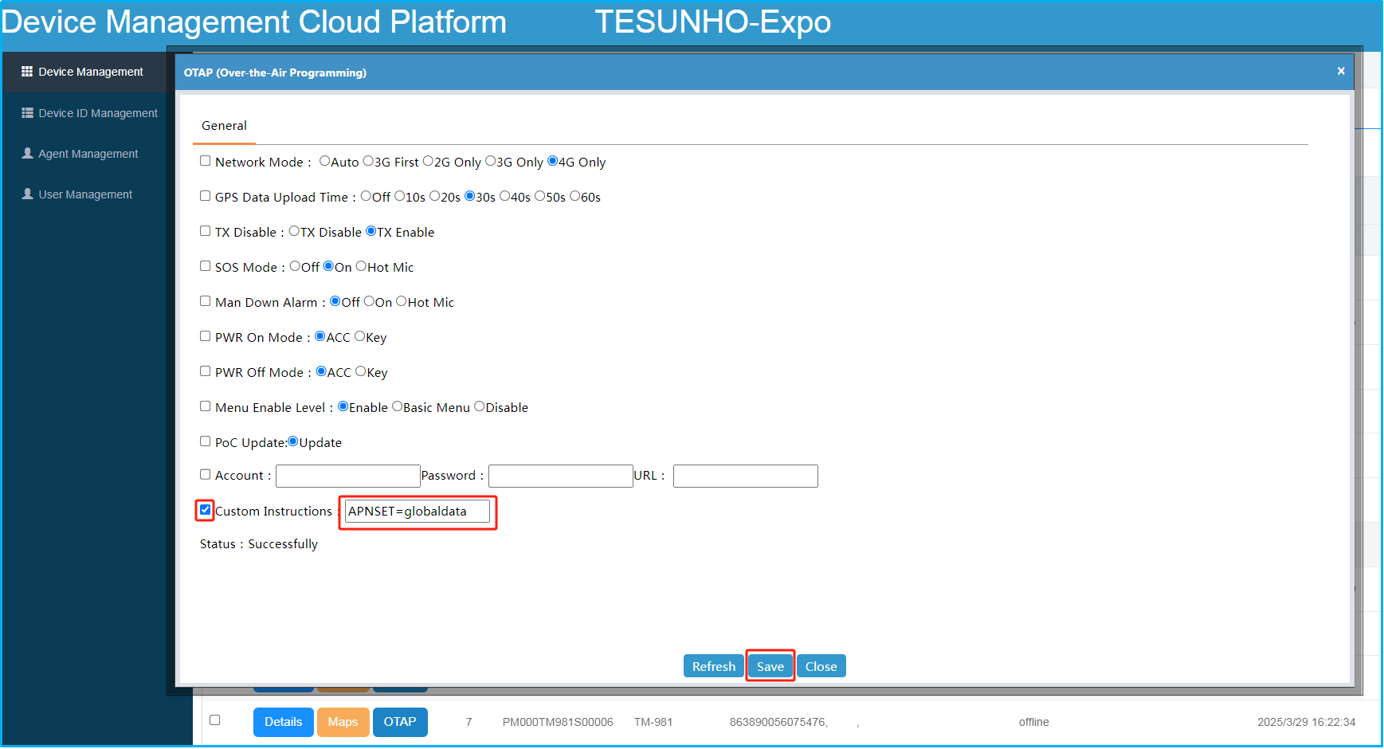Tick the SOS Mode checkbox
This screenshot has height=749, width=1384.
(x=205, y=266)
